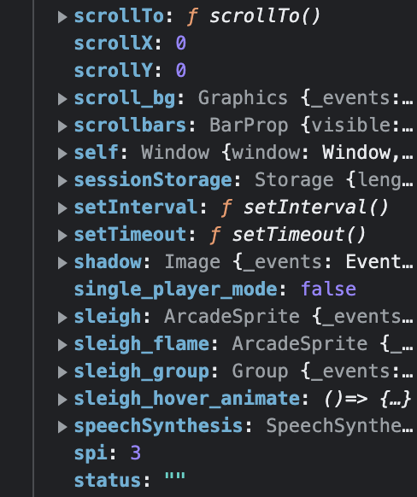Expand the sleigh_flame ArcadeSprite entry

[62, 344]
